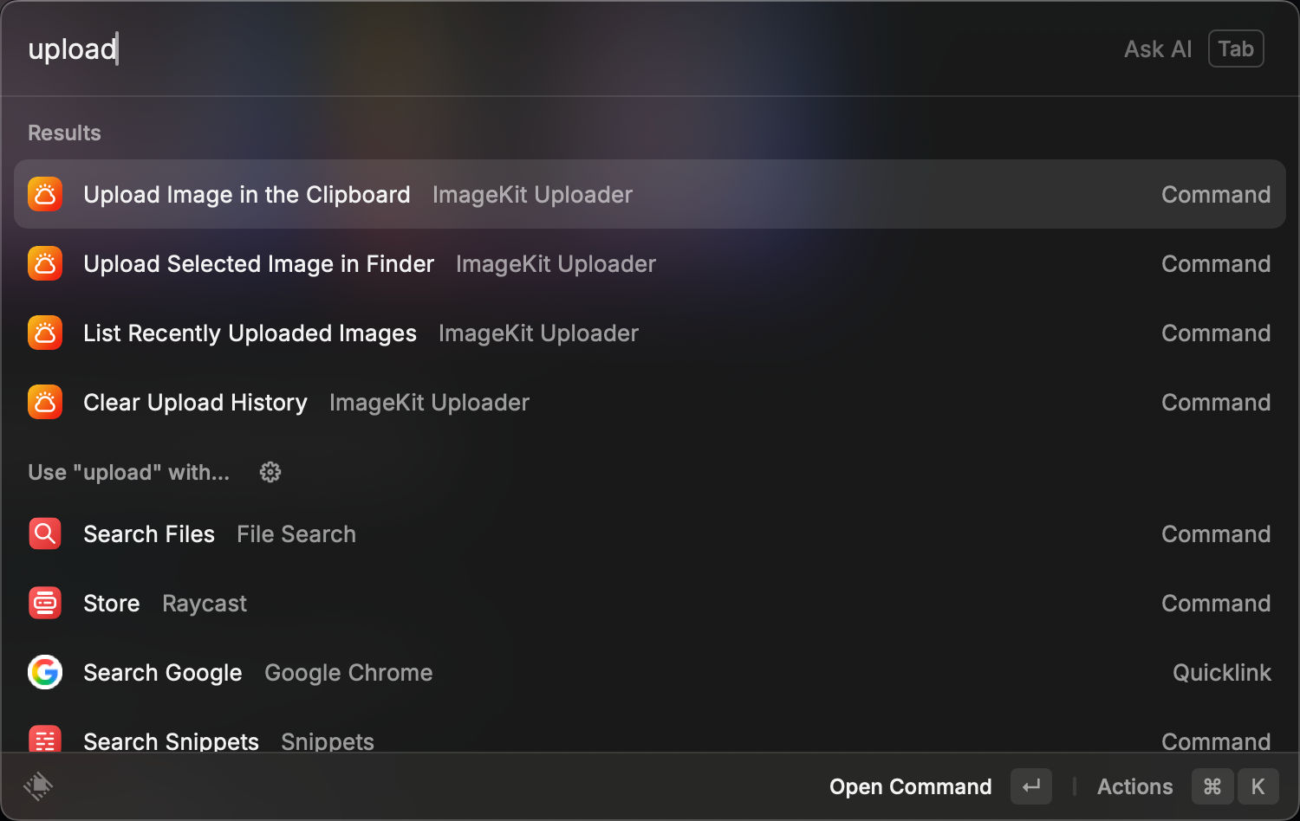The width and height of the screenshot is (1300, 821).
Task: Select Clear Upload History
Action: [195, 402]
